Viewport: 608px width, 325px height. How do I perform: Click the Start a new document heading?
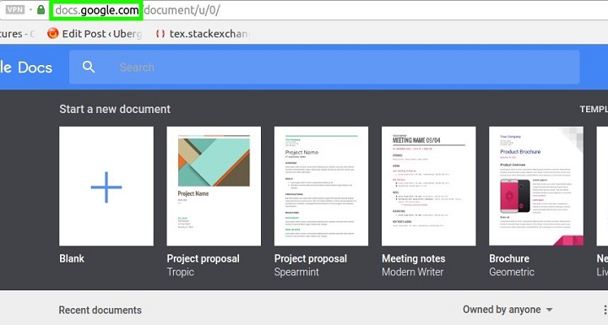(x=115, y=109)
